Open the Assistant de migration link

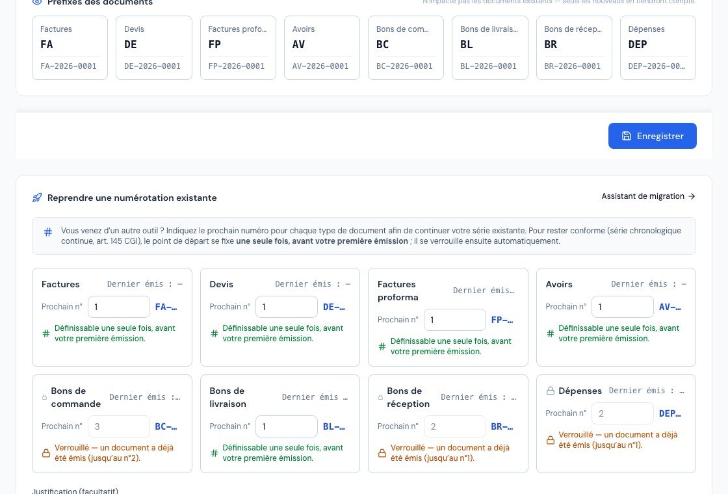tap(648, 196)
